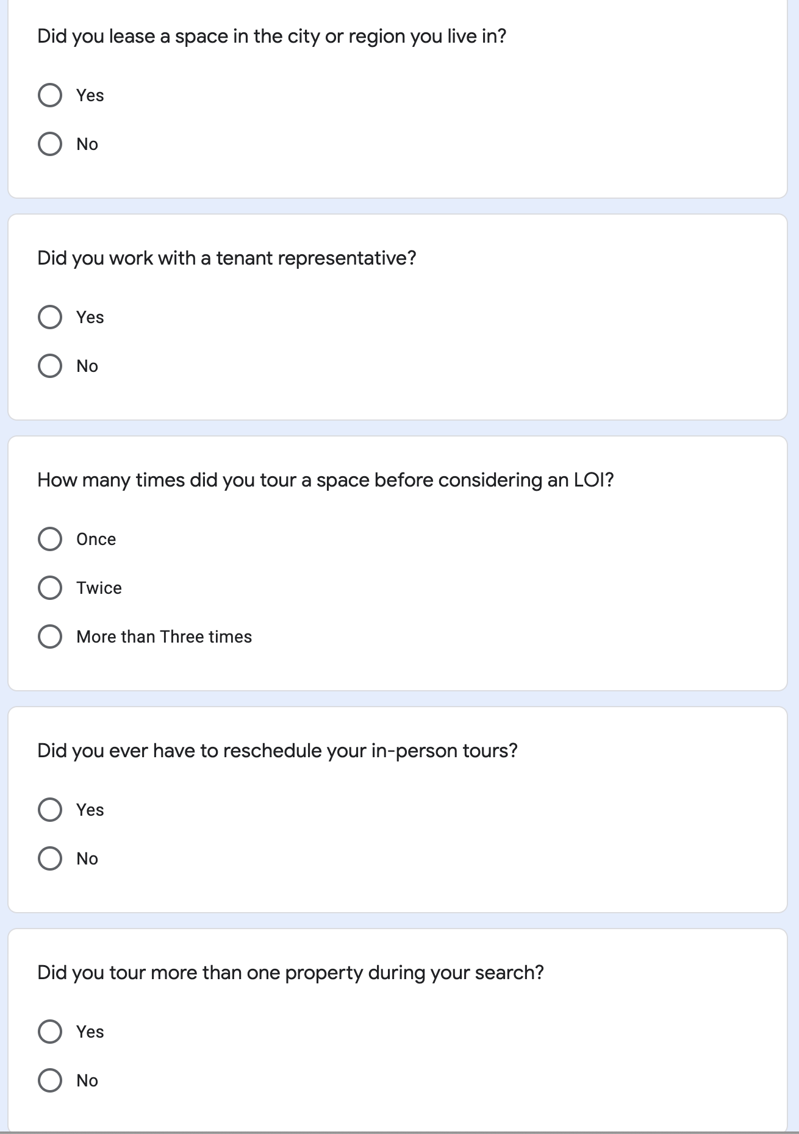Choose Yes for working with tenant representative

(x=50, y=318)
